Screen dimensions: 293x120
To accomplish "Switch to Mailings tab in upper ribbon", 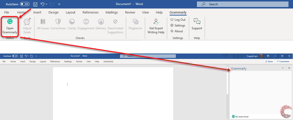I will 112,12.
